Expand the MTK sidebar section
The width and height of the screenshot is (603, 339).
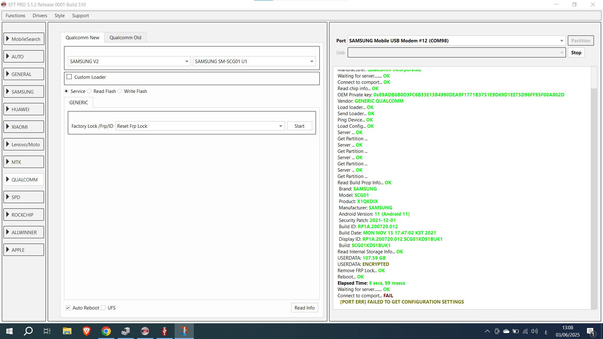pyautogui.click(x=24, y=162)
